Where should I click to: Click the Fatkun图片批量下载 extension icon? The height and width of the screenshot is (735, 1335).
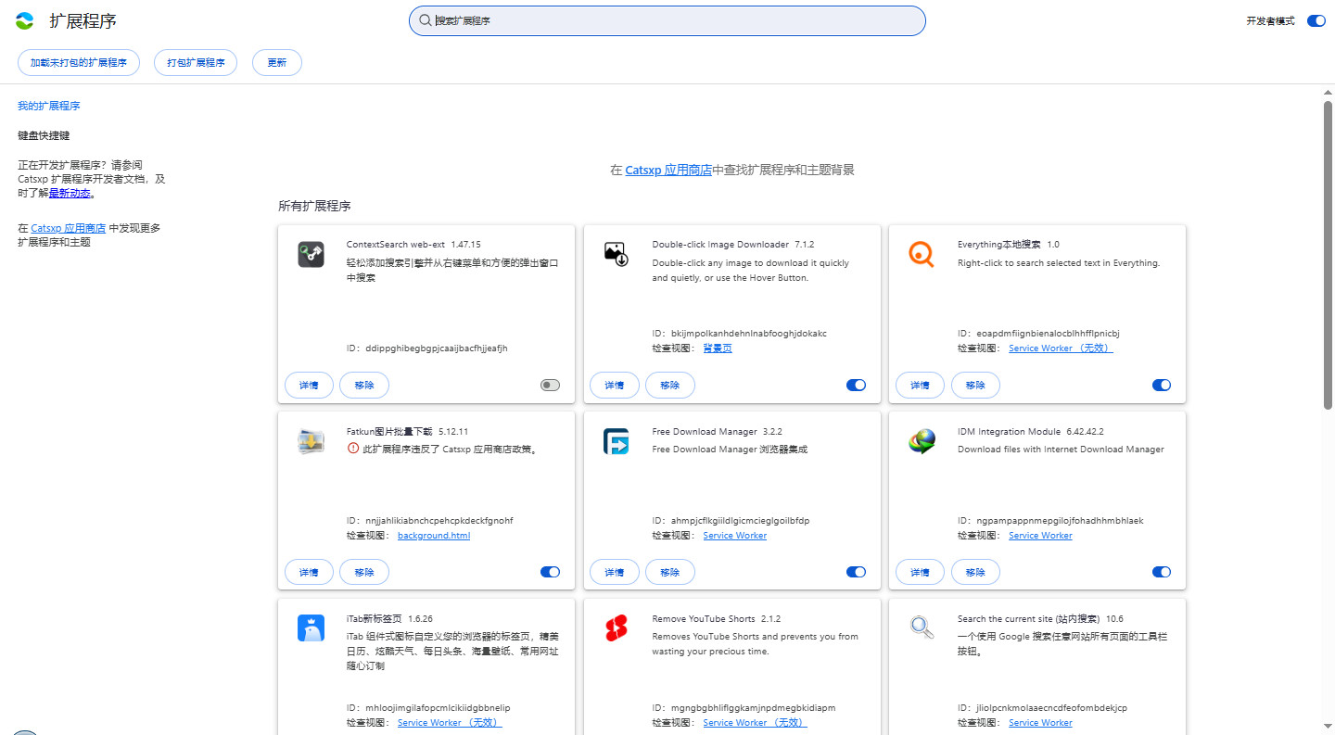click(311, 441)
